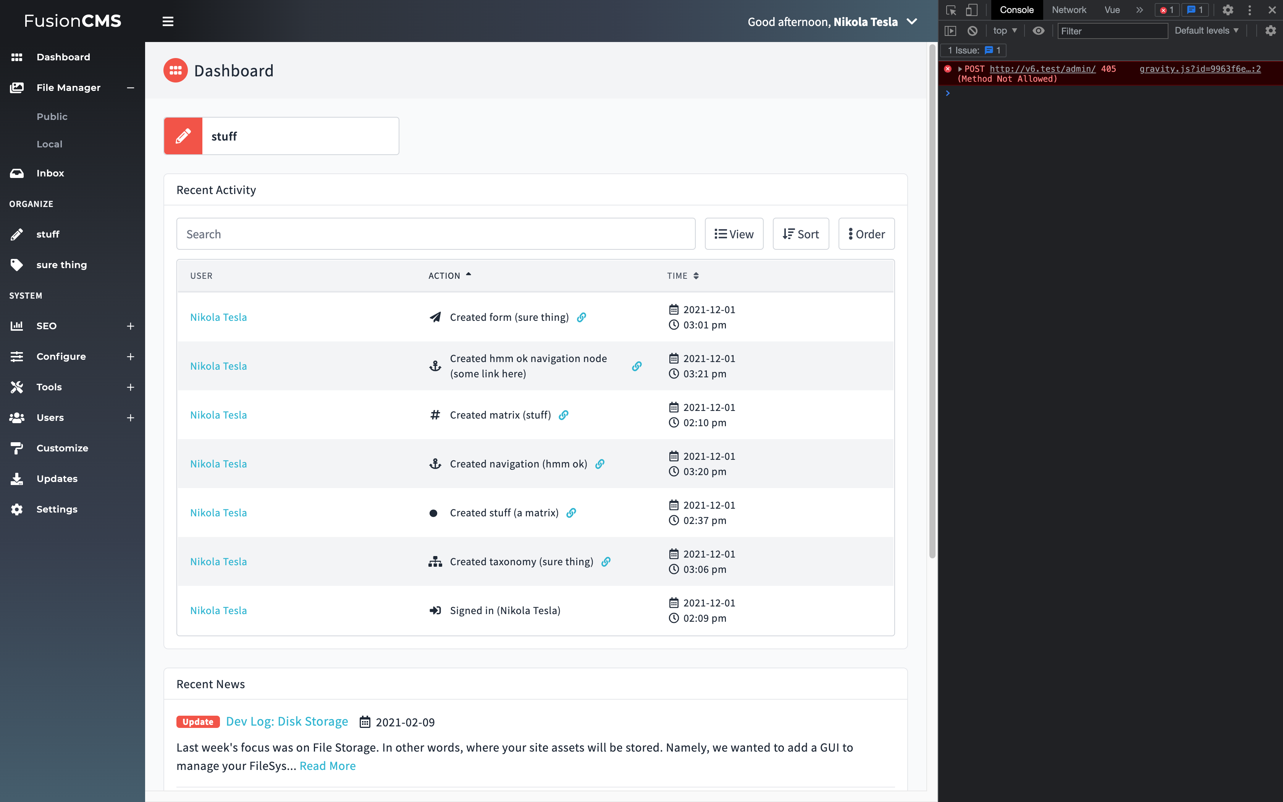Screen dimensions: 1283x802
Task: Click the link icon next to Created form
Action: point(582,317)
